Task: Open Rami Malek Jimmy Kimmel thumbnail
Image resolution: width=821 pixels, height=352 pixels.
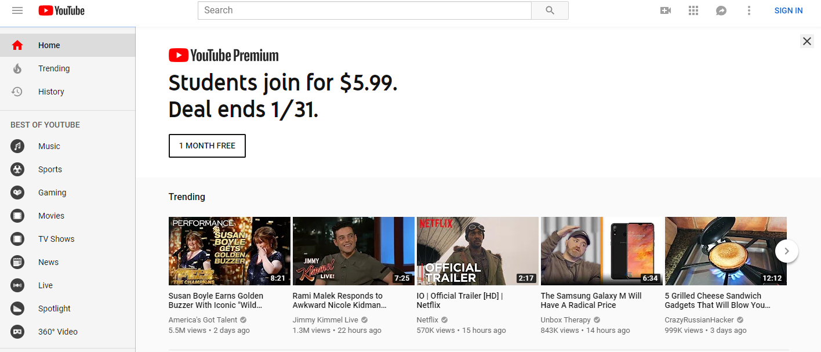Action: click(x=354, y=251)
